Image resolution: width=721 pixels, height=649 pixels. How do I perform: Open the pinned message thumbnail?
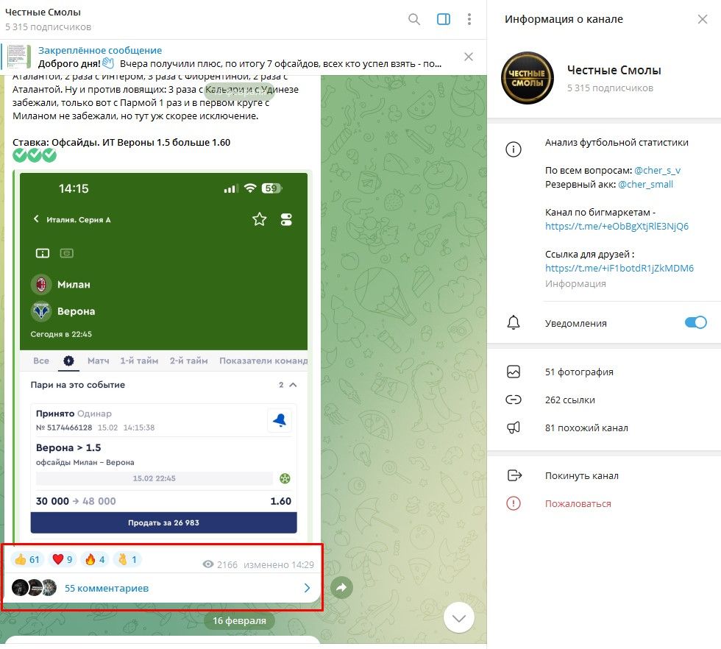click(19, 57)
